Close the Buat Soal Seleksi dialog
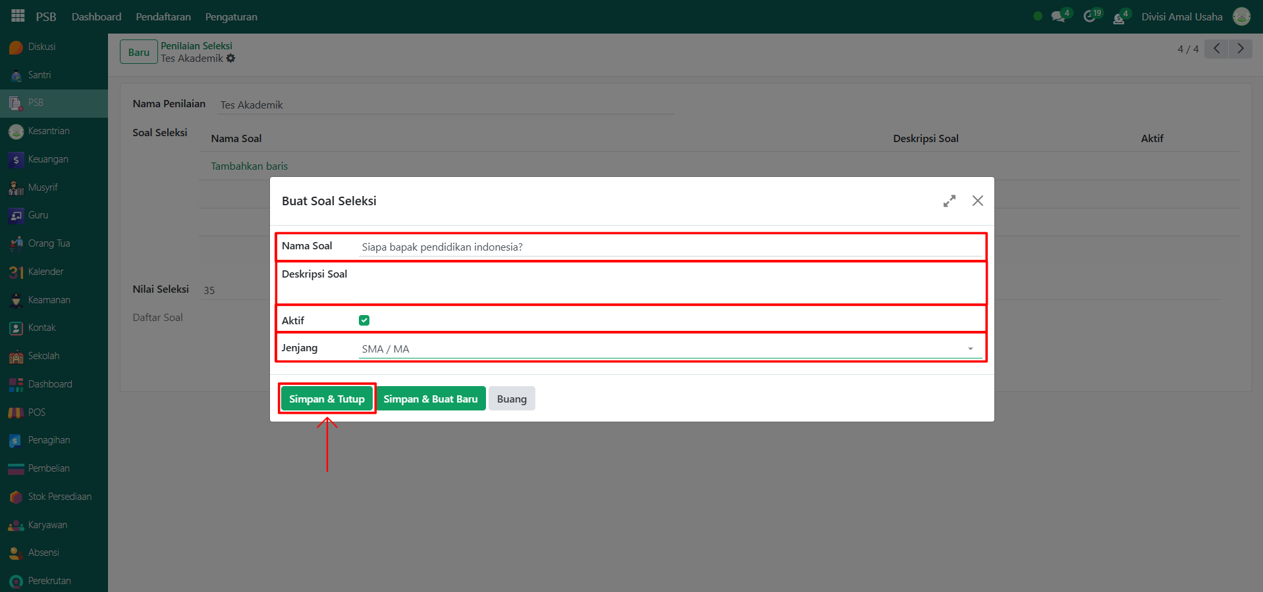Viewport: 1263px width, 592px height. tap(978, 201)
